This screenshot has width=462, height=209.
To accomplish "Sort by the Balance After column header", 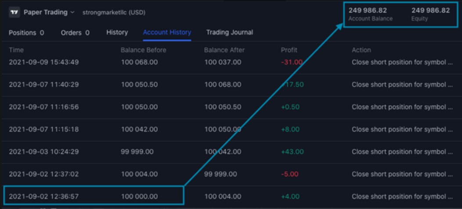I will pyautogui.click(x=224, y=50).
